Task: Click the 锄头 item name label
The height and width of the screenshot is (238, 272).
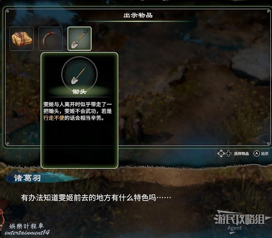Action: click(79, 92)
